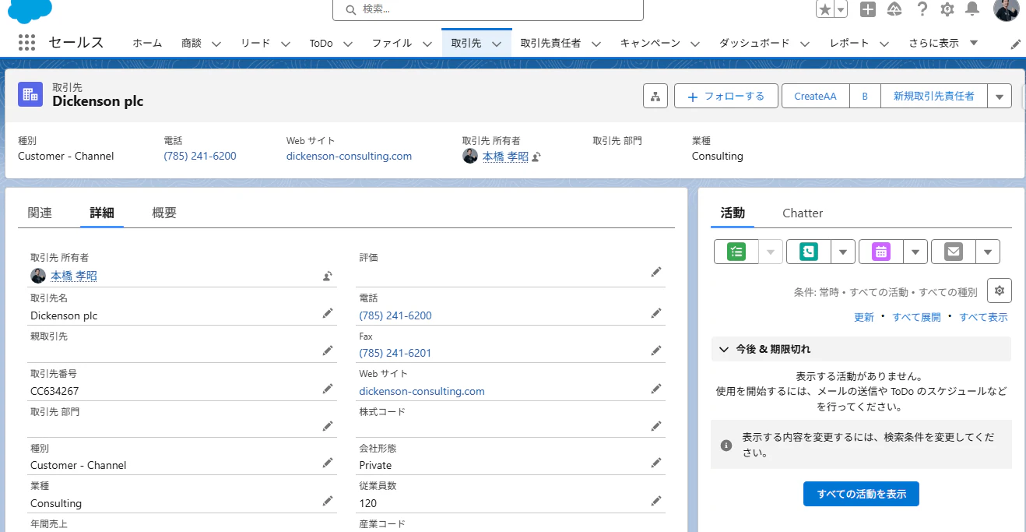Open the dropdown next to the new event button
The width and height of the screenshot is (1026, 532).
pyautogui.click(x=915, y=252)
